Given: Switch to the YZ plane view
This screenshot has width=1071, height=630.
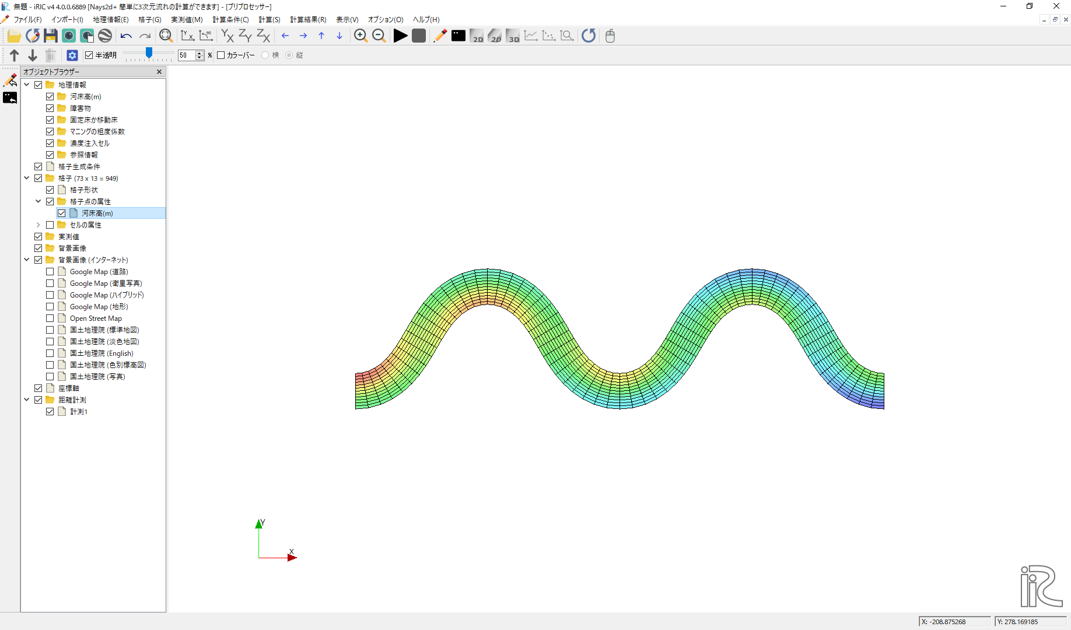Looking at the screenshot, I should tap(246, 36).
